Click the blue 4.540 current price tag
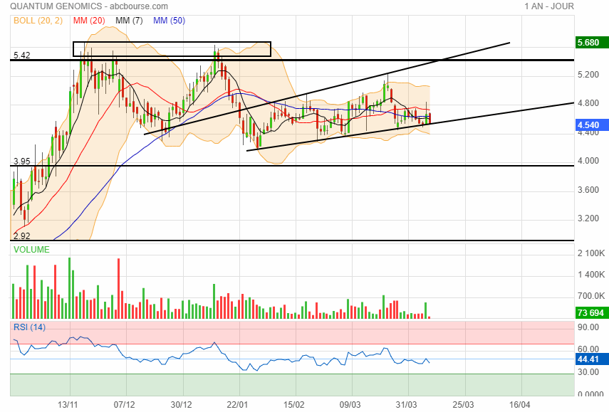The height and width of the screenshot is (412, 609). pos(591,125)
